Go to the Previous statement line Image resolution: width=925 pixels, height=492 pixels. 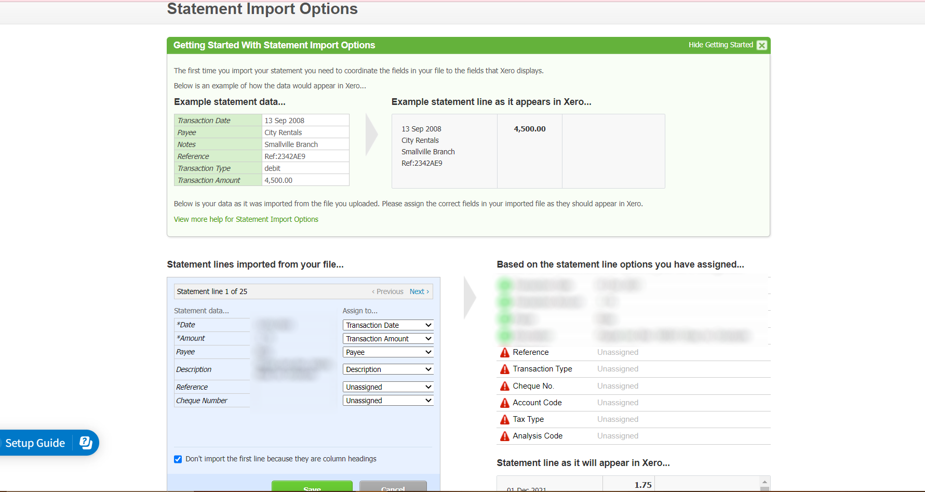387,291
